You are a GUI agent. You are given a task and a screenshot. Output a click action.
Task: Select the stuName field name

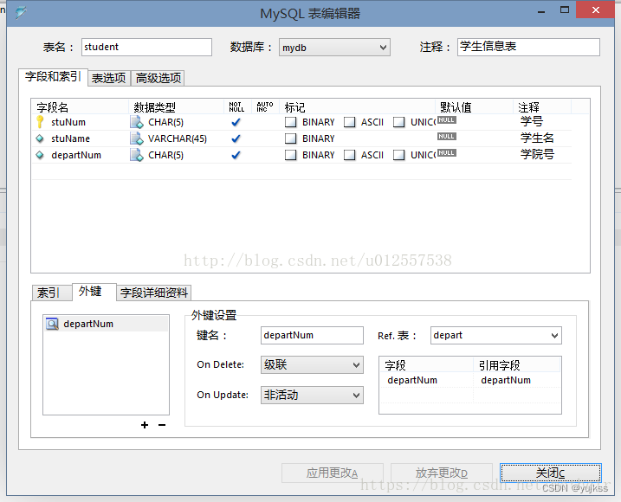click(x=70, y=139)
